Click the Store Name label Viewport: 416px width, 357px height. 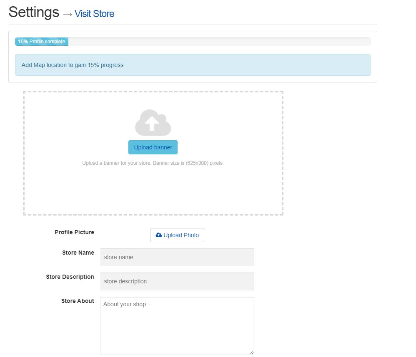[78, 253]
